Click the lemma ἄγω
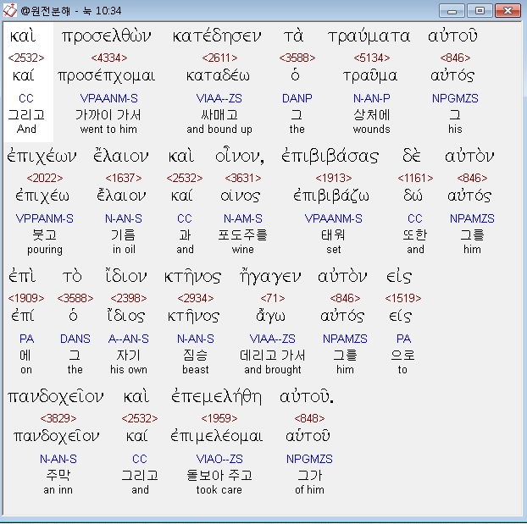 270,316
